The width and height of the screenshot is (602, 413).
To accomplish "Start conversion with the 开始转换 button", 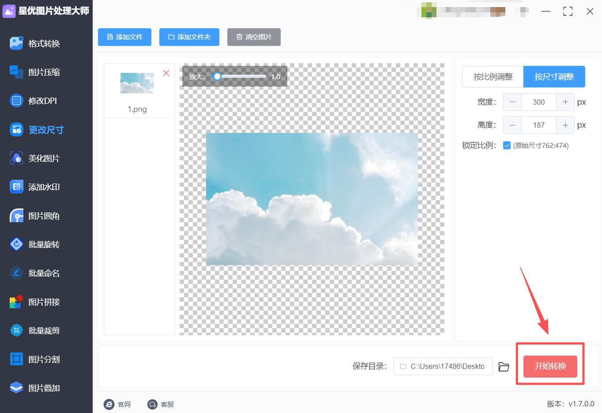I will pos(550,366).
